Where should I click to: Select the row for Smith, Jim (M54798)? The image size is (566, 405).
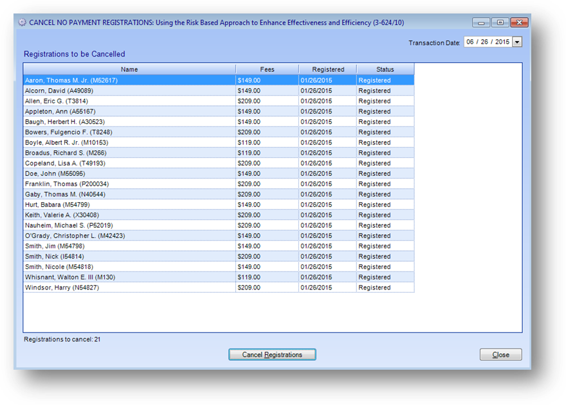pyautogui.click(x=219, y=246)
